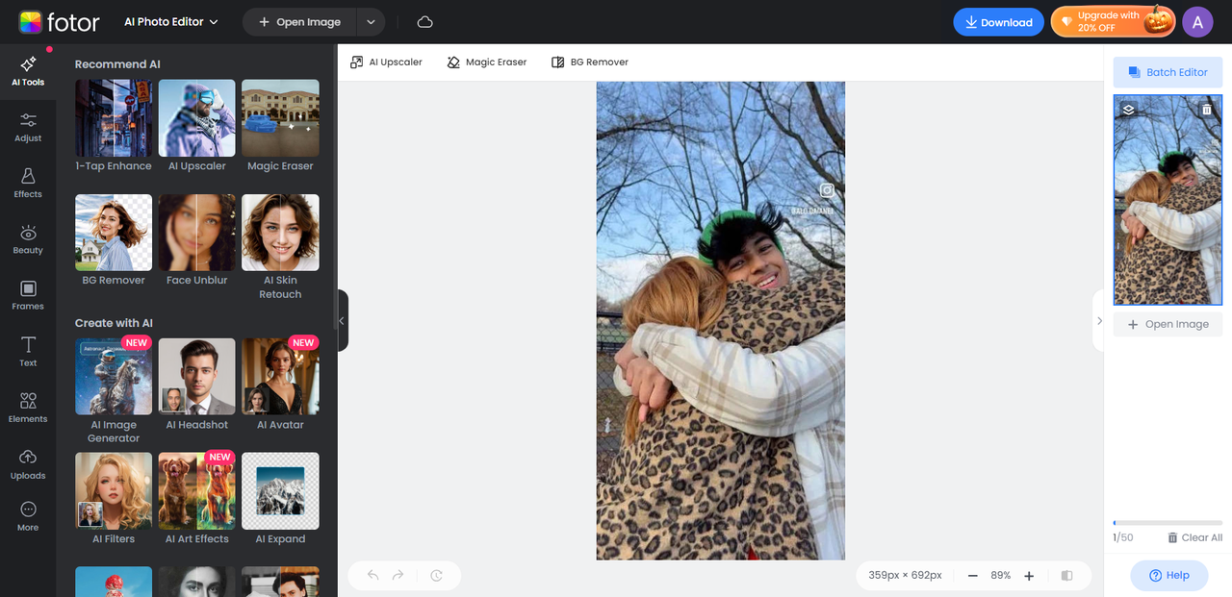
Task: Click the Undo arrow
Action: (x=373, y=575)
